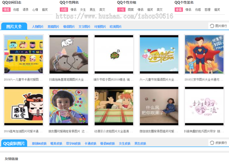Open 情侣QQ皮肤 category
This screenshot has height=165, width=229.
(108, 144)
